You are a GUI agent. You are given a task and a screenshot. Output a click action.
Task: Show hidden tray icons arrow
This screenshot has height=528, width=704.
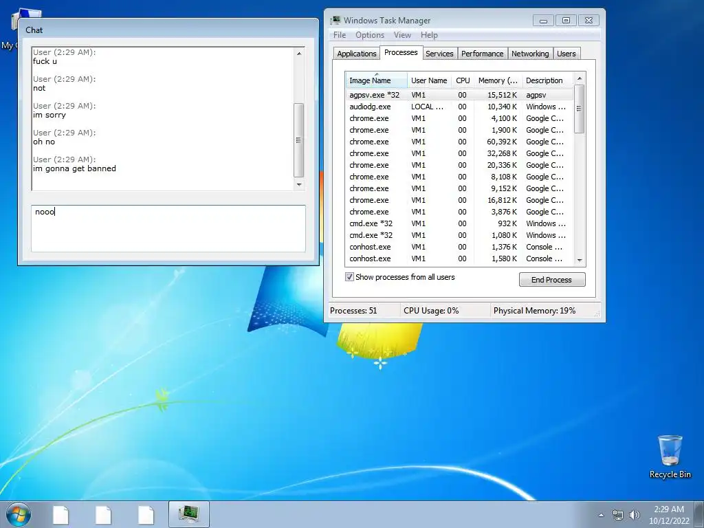[601, 515]
